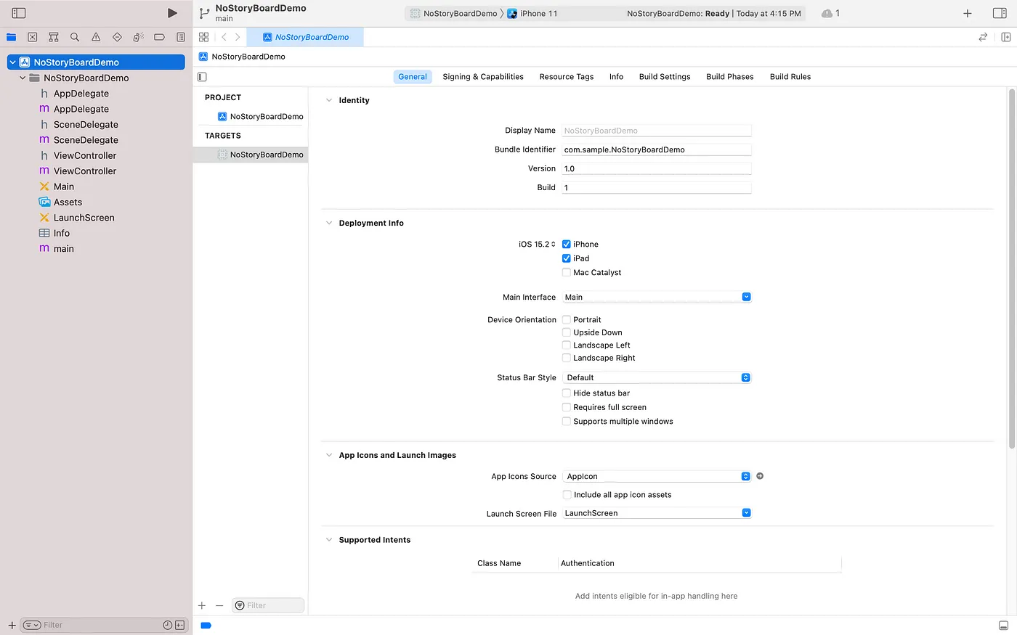Select the iPhone 11 run destination
Viewport: 1017px width, 635px height.
click(532, 13)
